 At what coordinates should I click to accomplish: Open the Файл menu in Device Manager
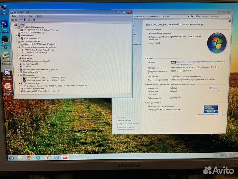pyautogui.click(x=14, y=16)
